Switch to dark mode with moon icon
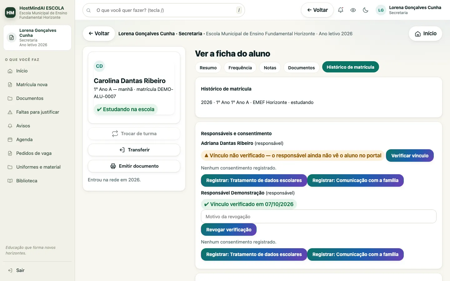The image size is (450, 281). (x=366, y=10)
